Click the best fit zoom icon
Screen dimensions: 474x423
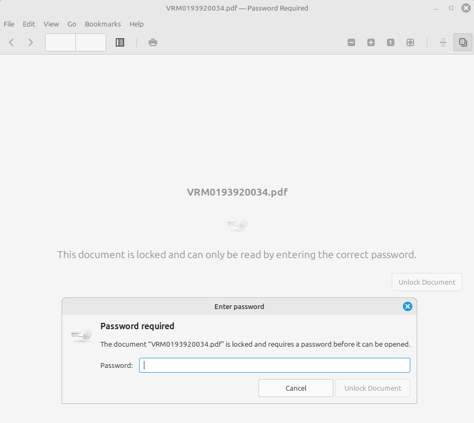pos(410,42)
